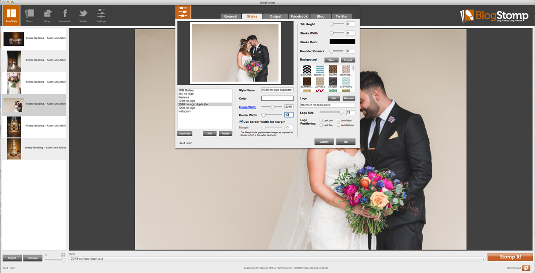
Task: Open Stomped folder via bottom-right folder icon
Action: [x=526, y=267]
